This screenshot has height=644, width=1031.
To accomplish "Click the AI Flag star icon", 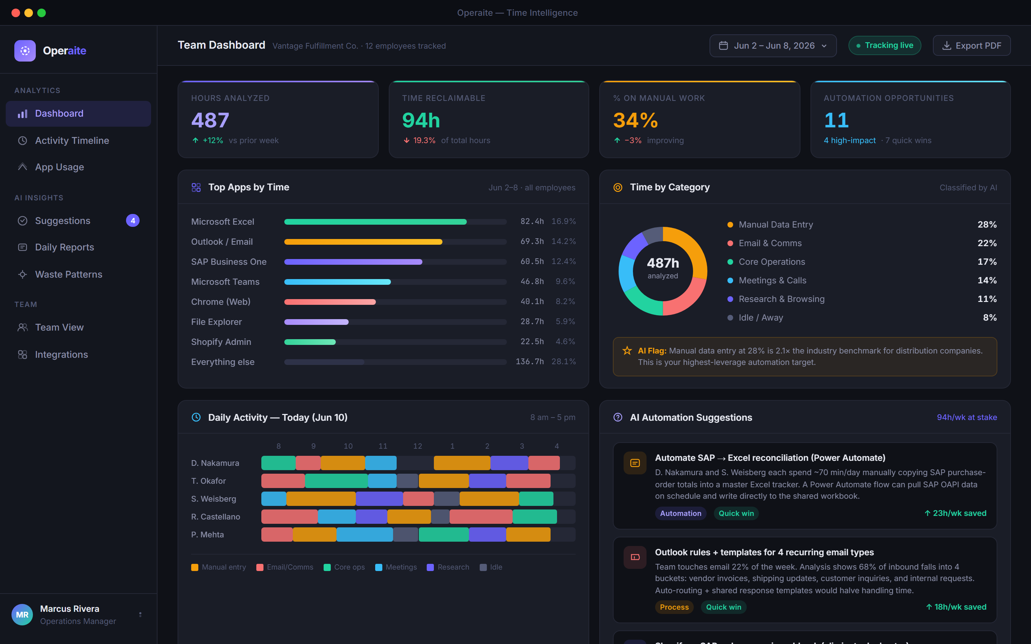I will pos(627,351).
